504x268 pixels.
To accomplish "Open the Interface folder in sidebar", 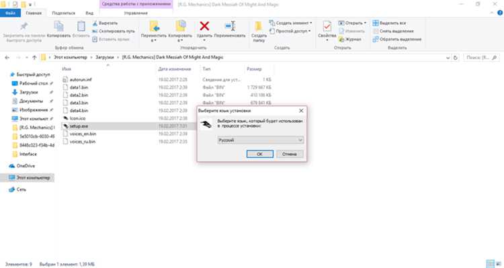I will click(25, 154).
